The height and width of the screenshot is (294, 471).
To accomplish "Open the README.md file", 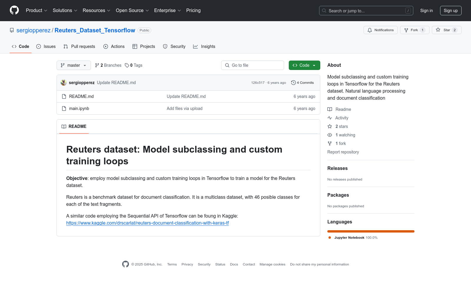I will coord(81,96).
